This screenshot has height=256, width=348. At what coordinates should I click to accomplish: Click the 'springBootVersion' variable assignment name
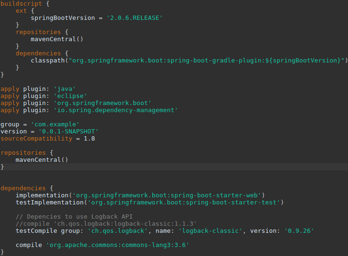(x=63, y=18)
